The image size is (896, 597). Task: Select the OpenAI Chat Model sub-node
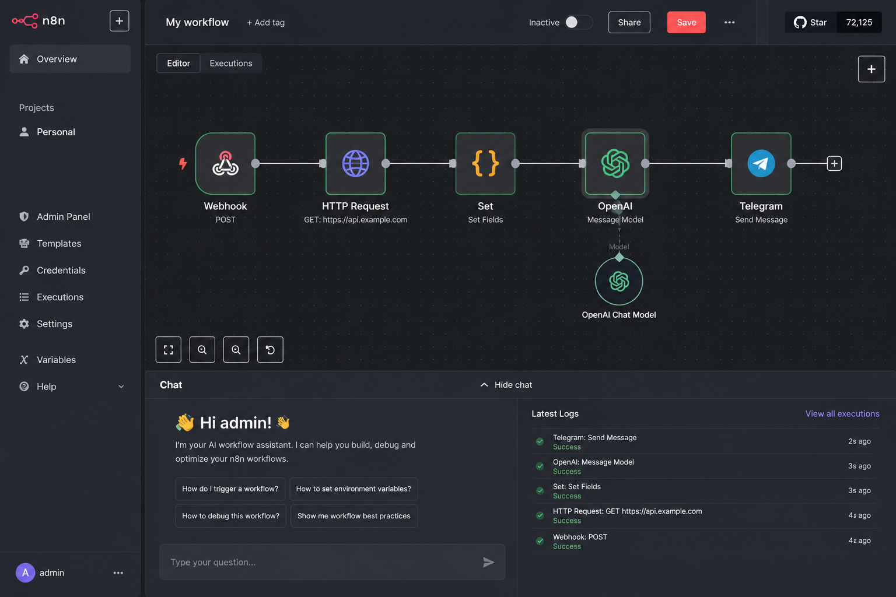[x=619, y=281]
